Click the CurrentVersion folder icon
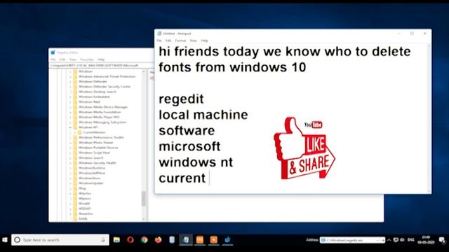The height and width of the screenshot is (252, 449). pos(79,132)
